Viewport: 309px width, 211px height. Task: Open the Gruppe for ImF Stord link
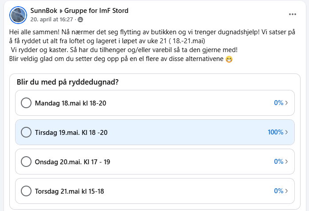[96, 11]
